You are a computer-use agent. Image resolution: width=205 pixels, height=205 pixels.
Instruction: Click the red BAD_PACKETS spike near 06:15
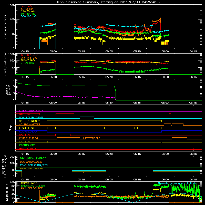pyautogui.click(x=193, y=149)
